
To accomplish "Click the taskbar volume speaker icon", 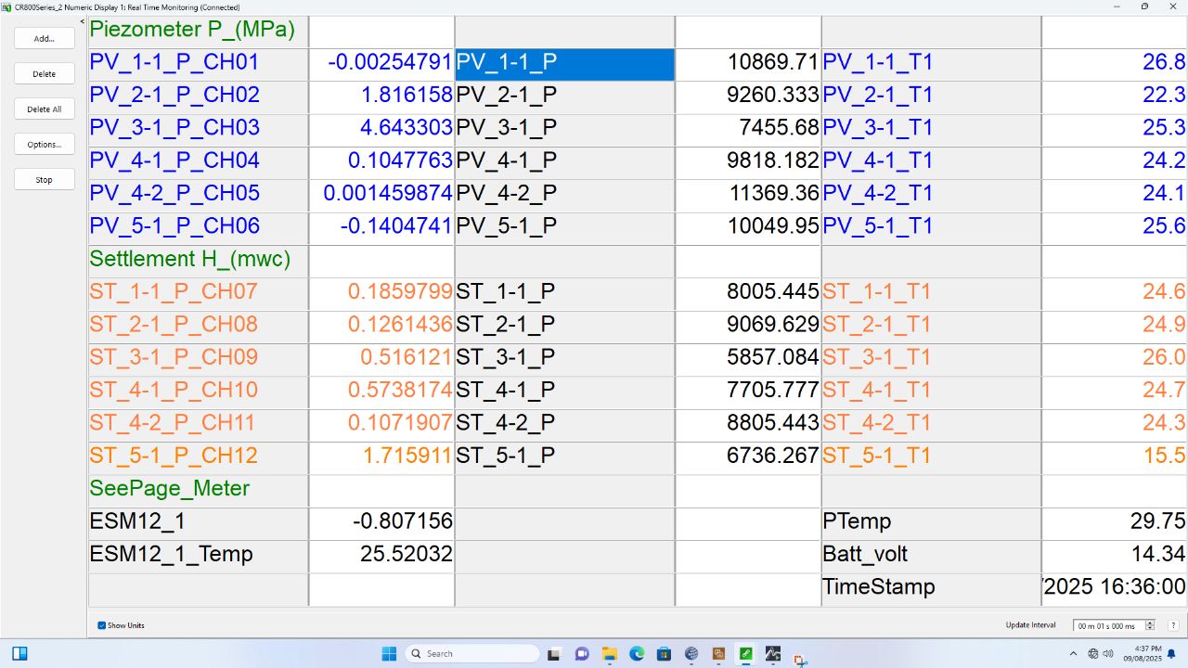I will click(x=1107, y=653).
